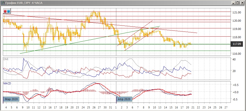Click the 119.00 level on price axis
This screenshot has height=111, width=246.
point(237,29)
